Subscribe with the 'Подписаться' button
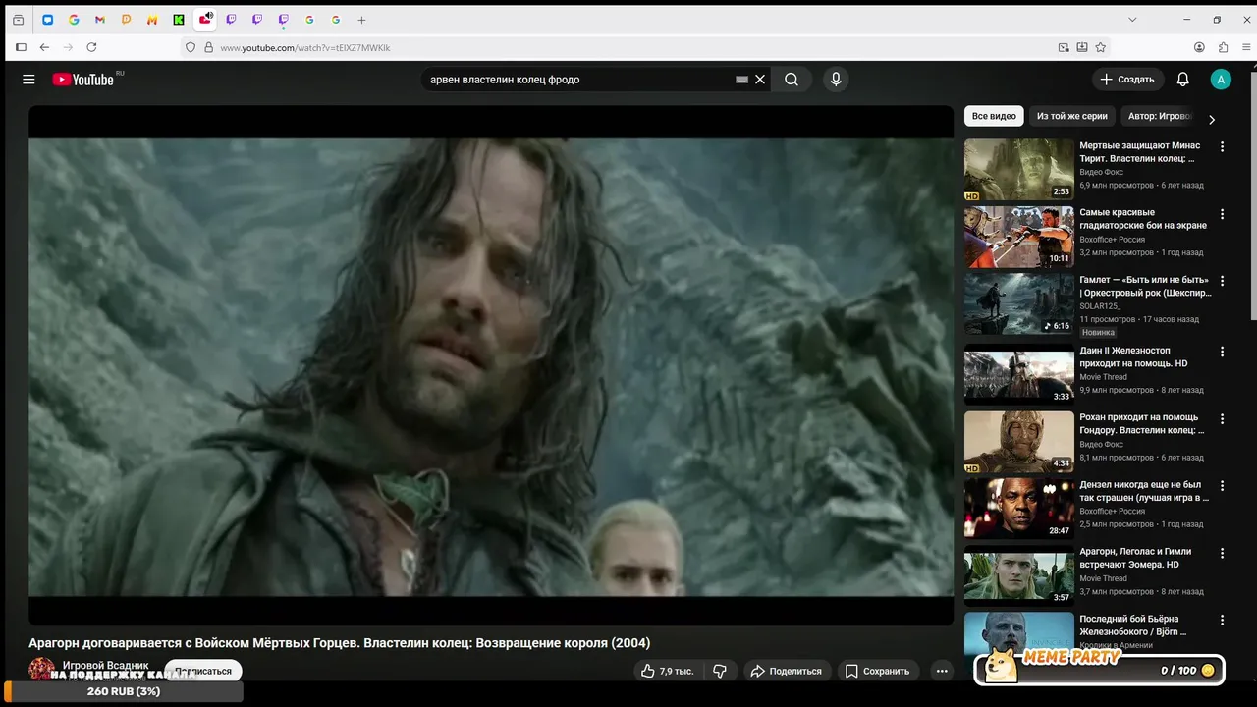This screenshot has width=1257, height=707. [203, 671]
